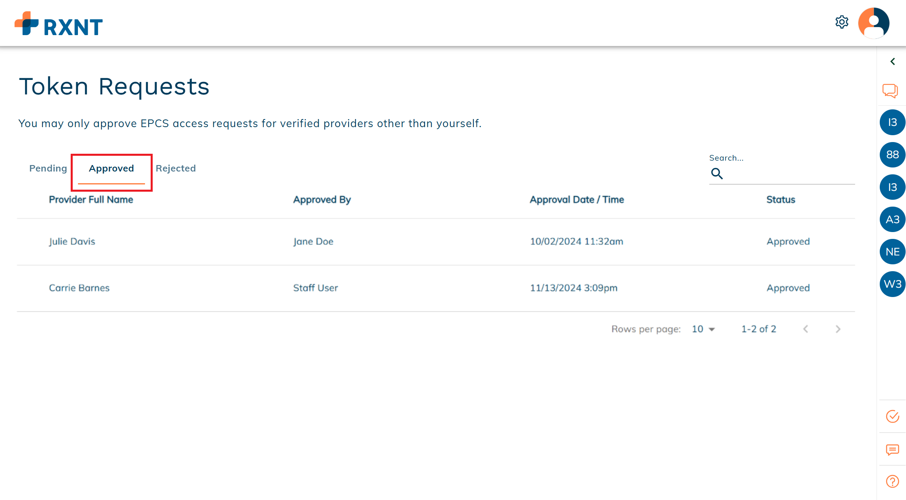Viewport: 906px width, 500px height.
Task: Open the messages icon in sidebar
Action: point(892,449)
